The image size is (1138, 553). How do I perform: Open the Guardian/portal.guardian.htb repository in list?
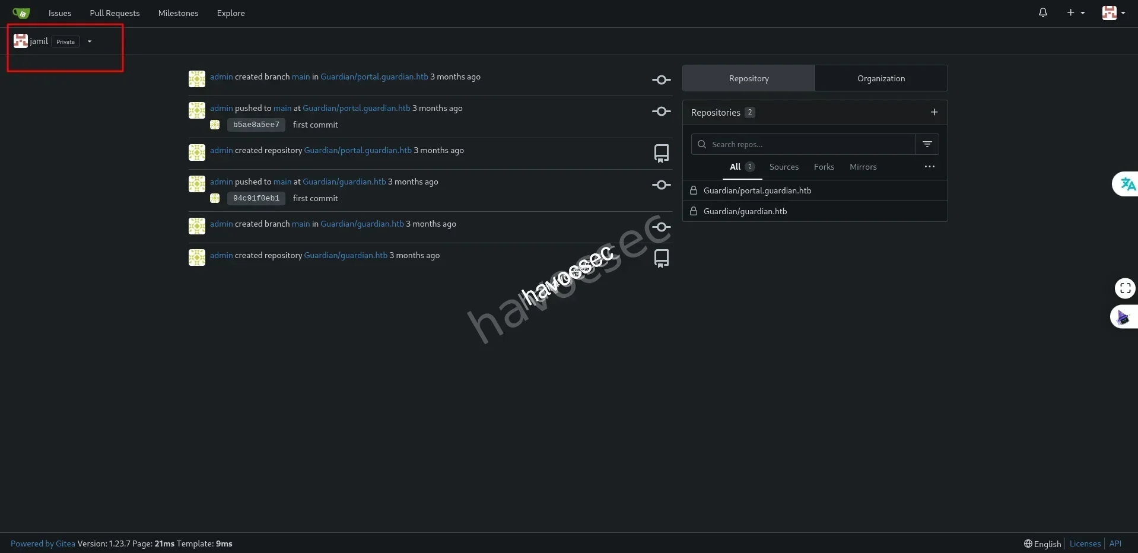tap(756, 190)
